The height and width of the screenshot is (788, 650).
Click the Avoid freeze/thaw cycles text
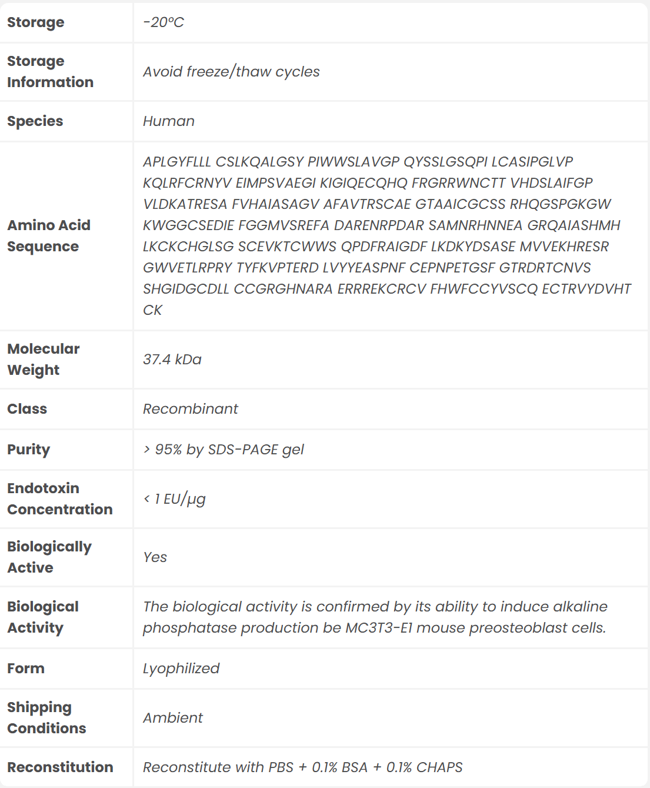231,72
